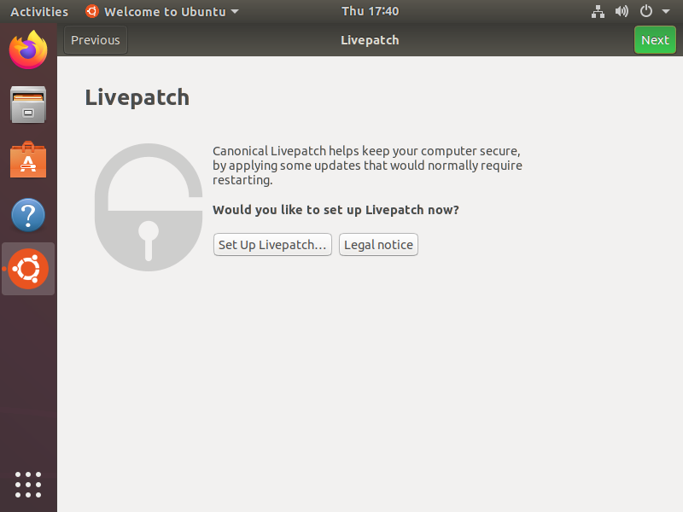Click the 'Canonical Livepatch helps keep' paragraph

click(x=367, y=166)
